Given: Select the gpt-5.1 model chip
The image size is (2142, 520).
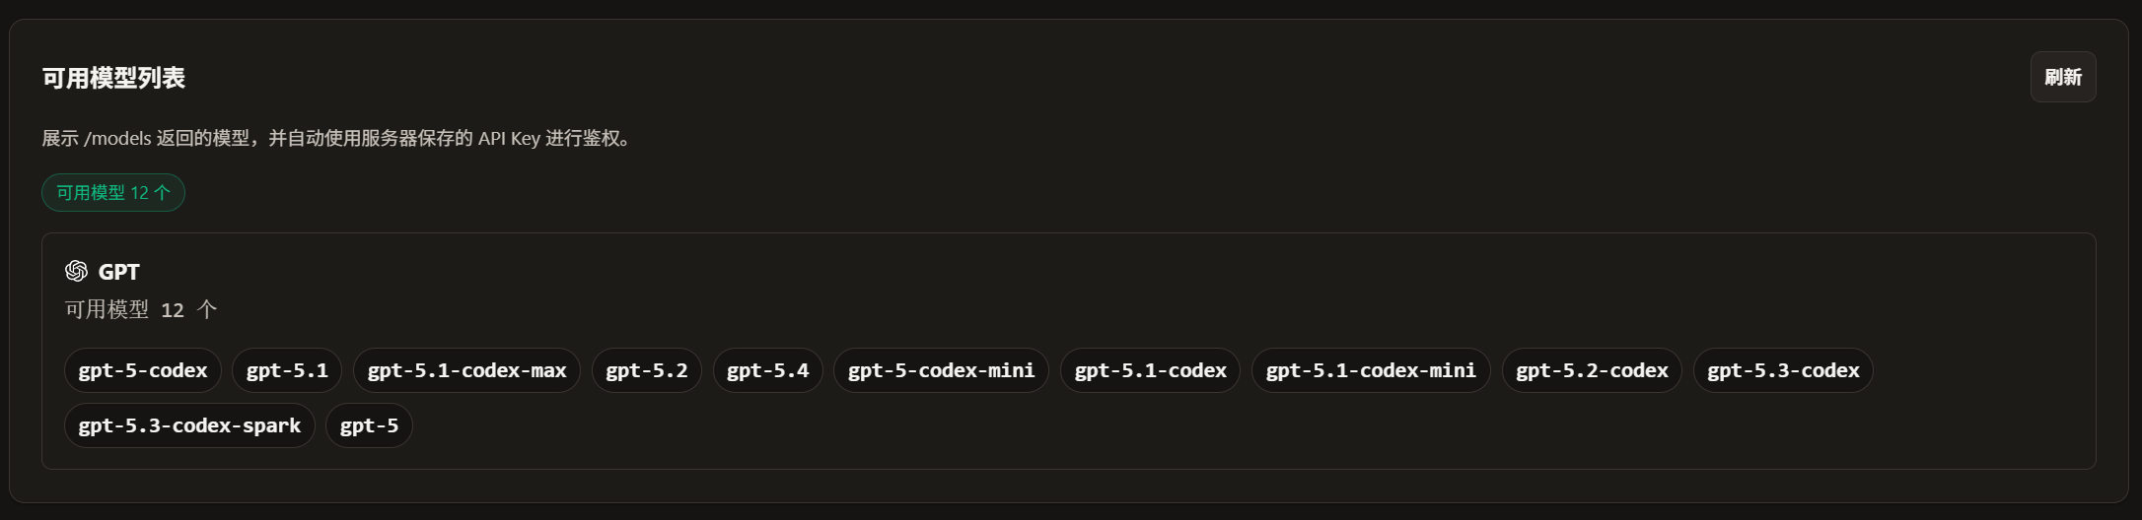Looking at the screenshot, I should (287, 371).
